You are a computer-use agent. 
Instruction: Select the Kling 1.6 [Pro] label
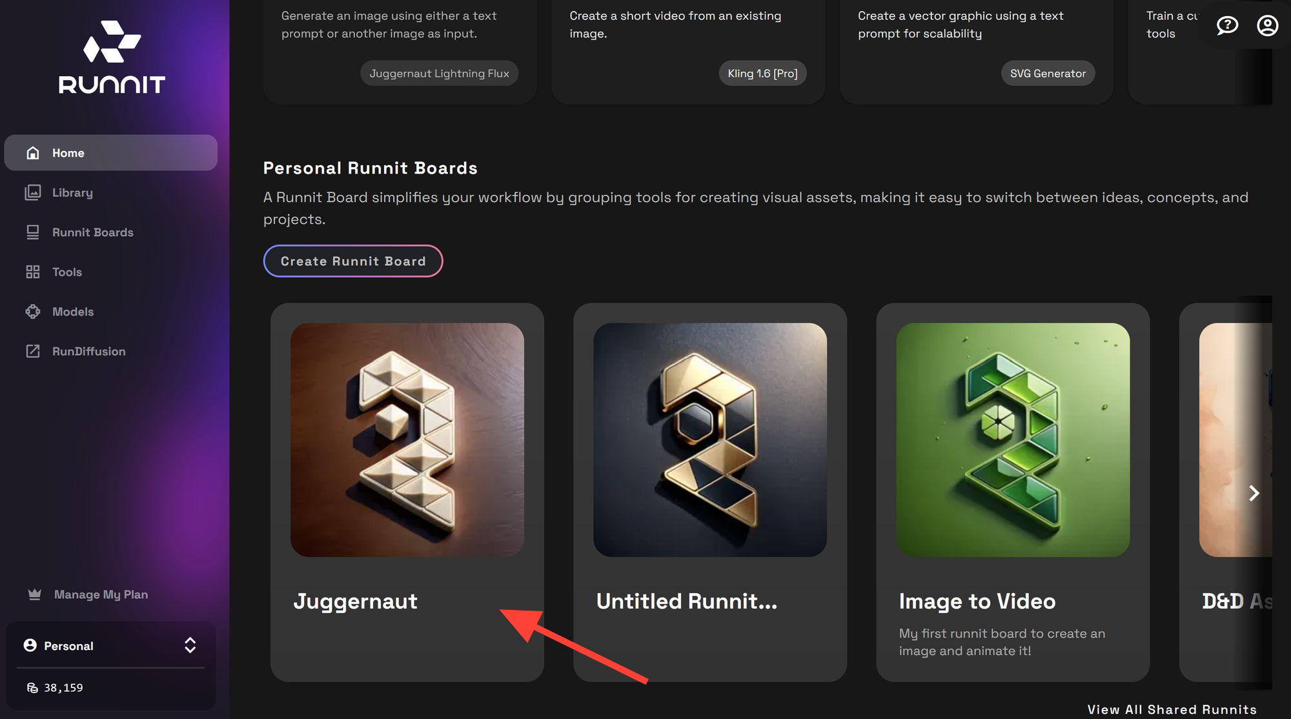(762, 73)
